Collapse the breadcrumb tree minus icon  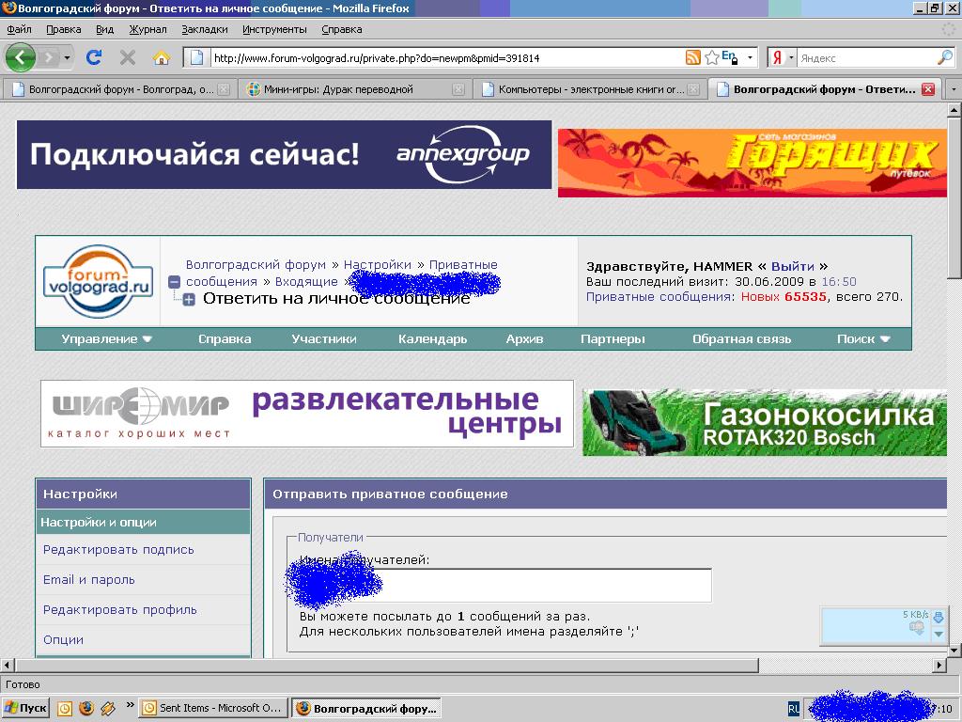(x=174, y=281)
